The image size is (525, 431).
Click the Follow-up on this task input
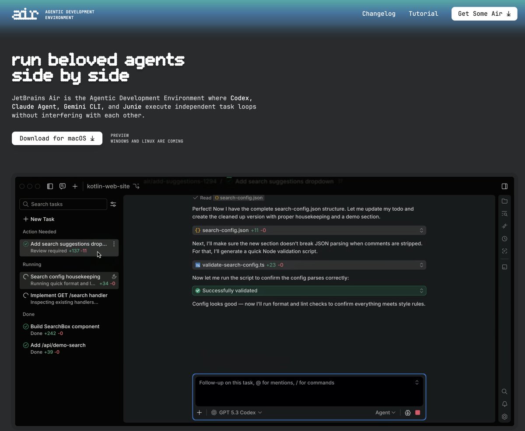pos(309,391)
